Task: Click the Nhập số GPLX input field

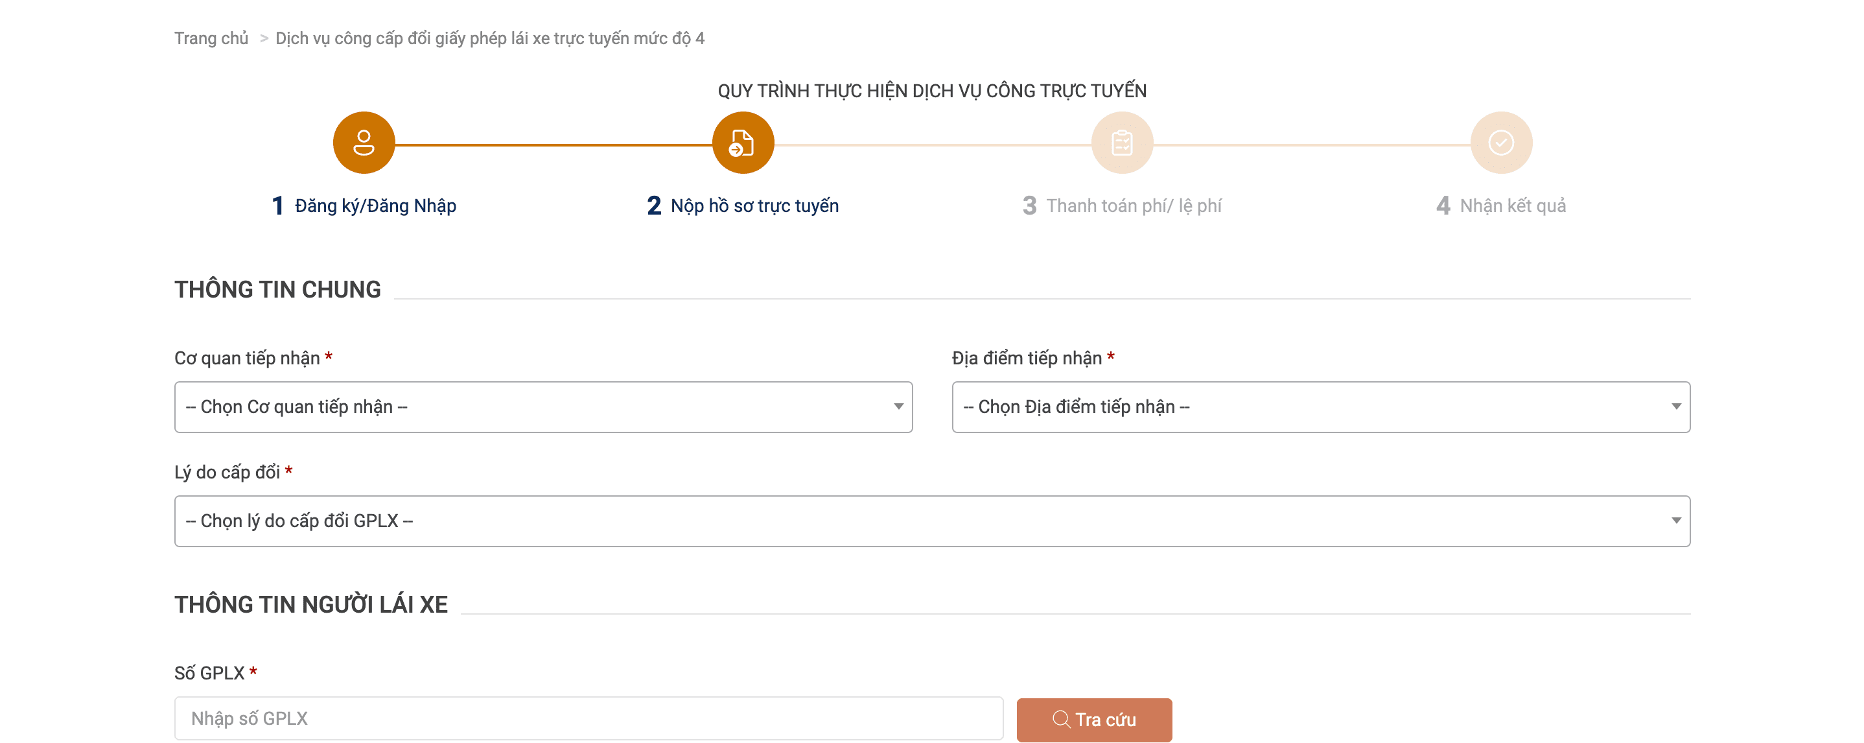Action: [x=586, y=718]
